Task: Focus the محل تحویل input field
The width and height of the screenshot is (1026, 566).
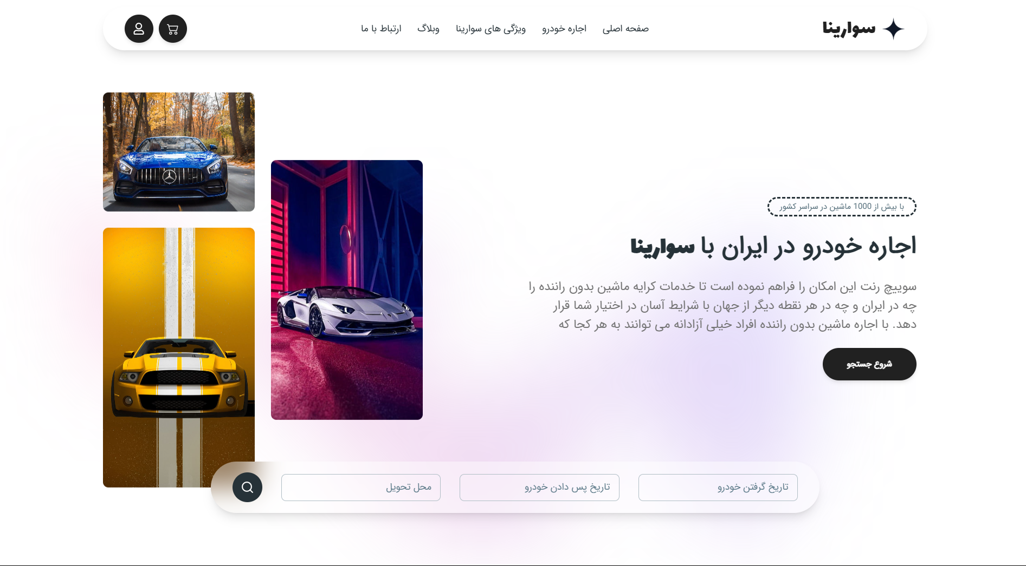Action: point(361,488)
